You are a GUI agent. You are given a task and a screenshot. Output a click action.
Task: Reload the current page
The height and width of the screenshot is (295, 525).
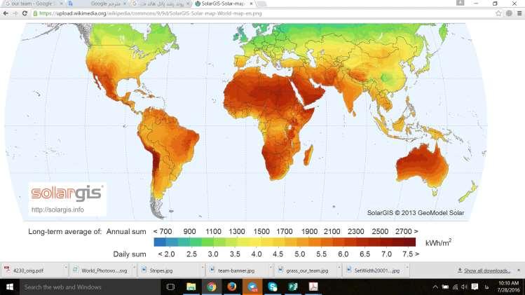tap(25, 13)
